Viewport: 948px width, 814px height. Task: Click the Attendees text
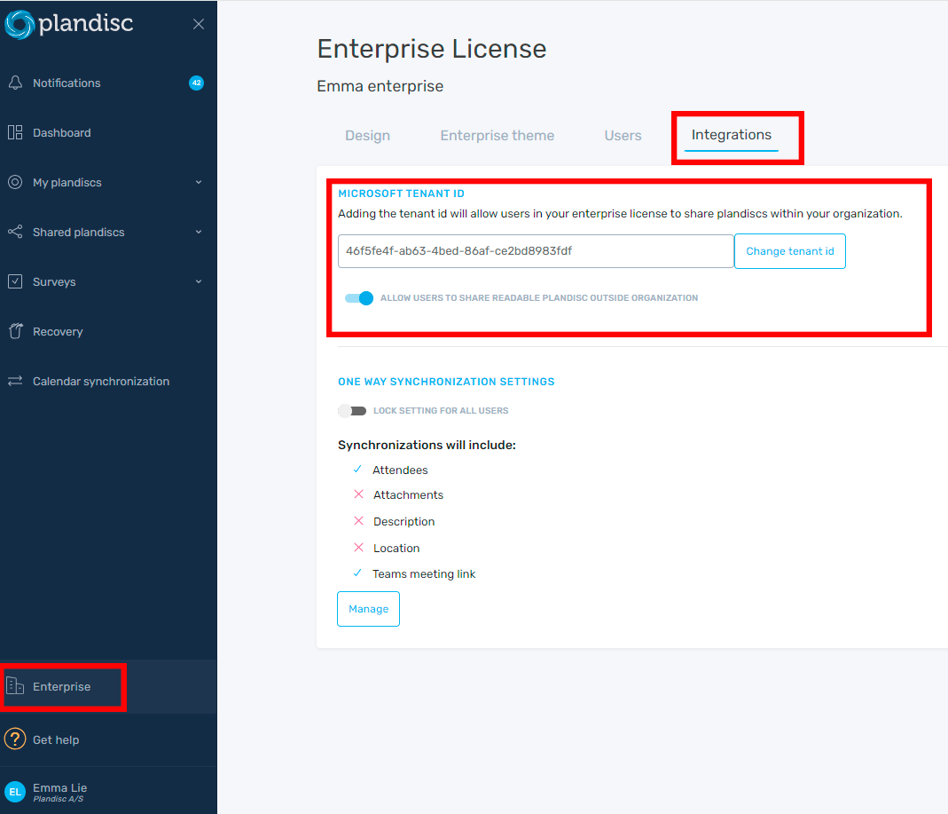(x=400, y=470)
